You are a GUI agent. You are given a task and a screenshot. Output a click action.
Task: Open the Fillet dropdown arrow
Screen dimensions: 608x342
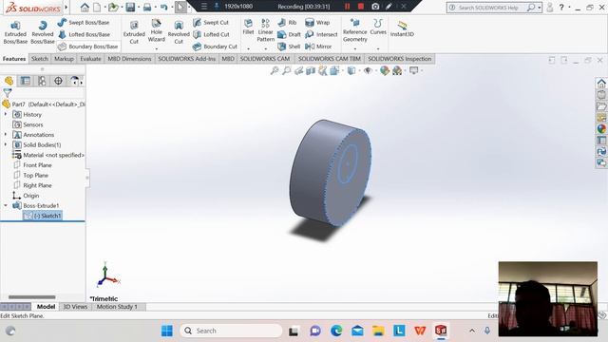[248, 48]
